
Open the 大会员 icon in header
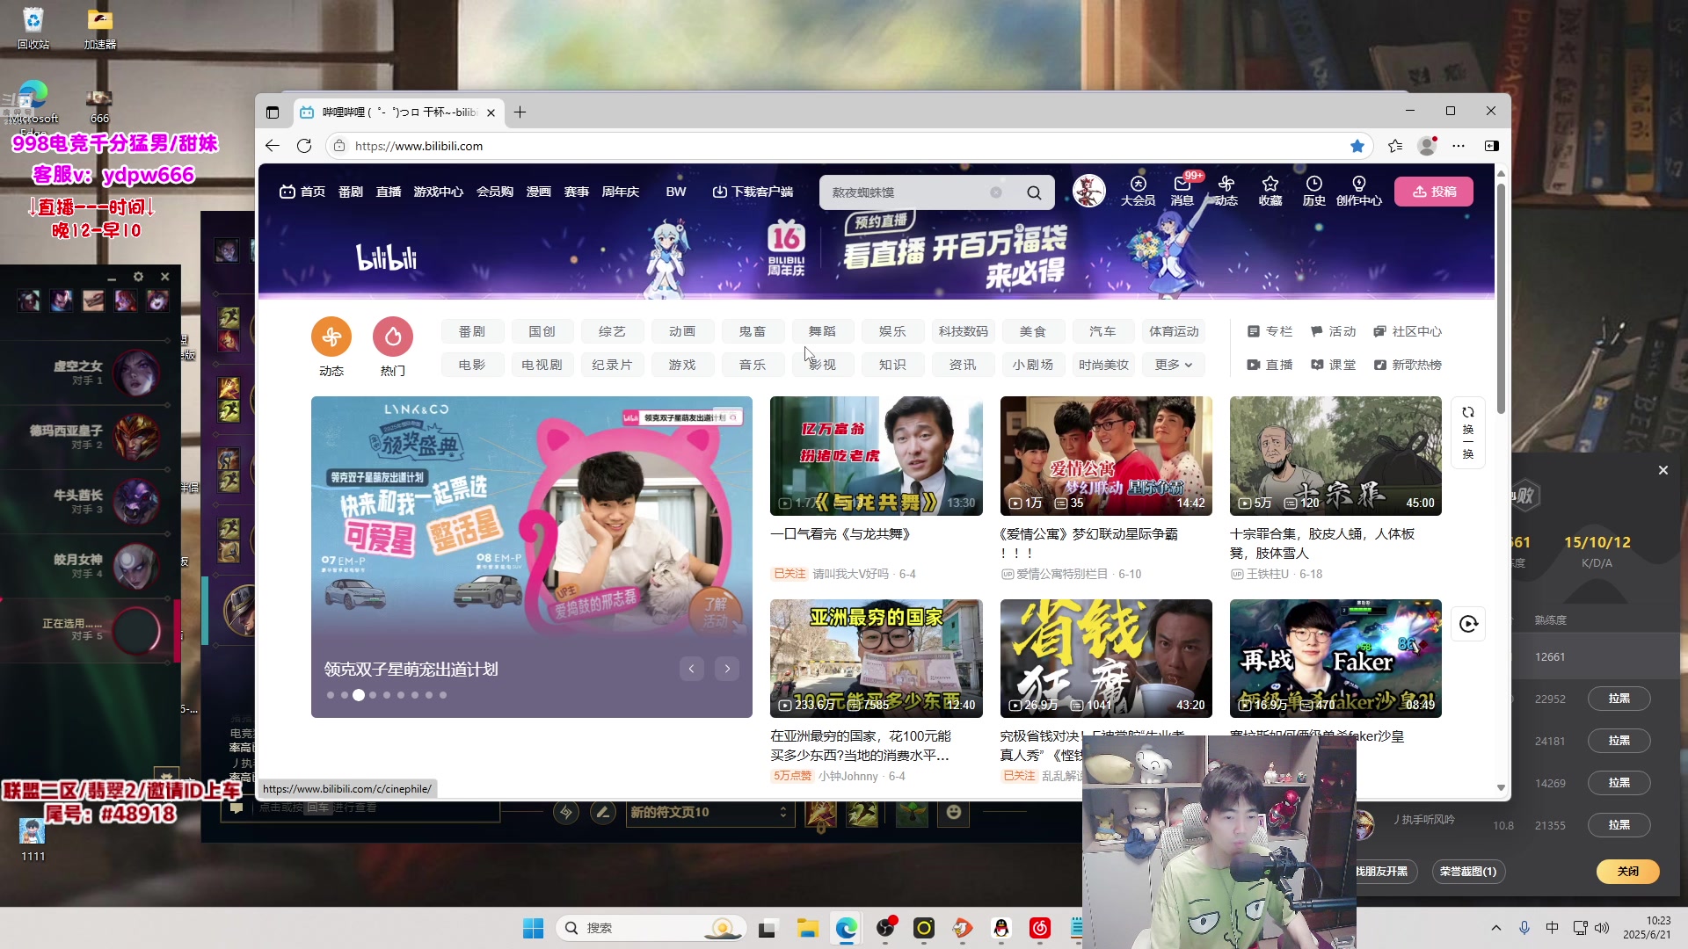(1138, 191)
